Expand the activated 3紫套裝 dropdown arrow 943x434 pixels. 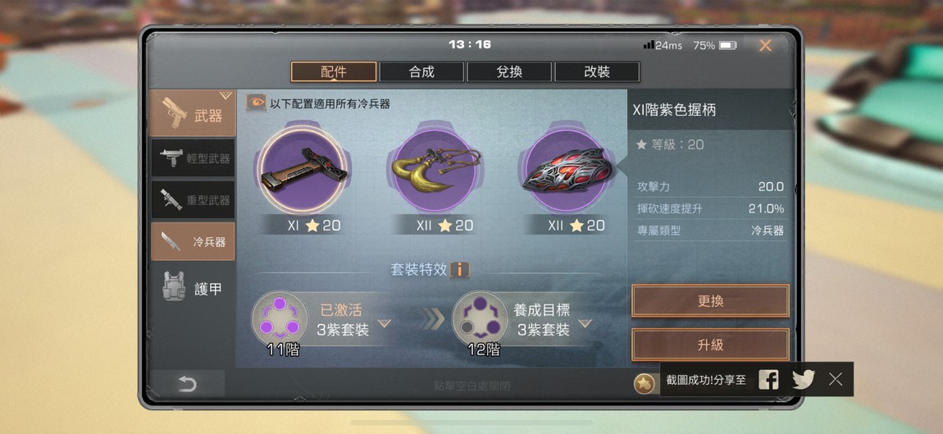click(385, 323)
